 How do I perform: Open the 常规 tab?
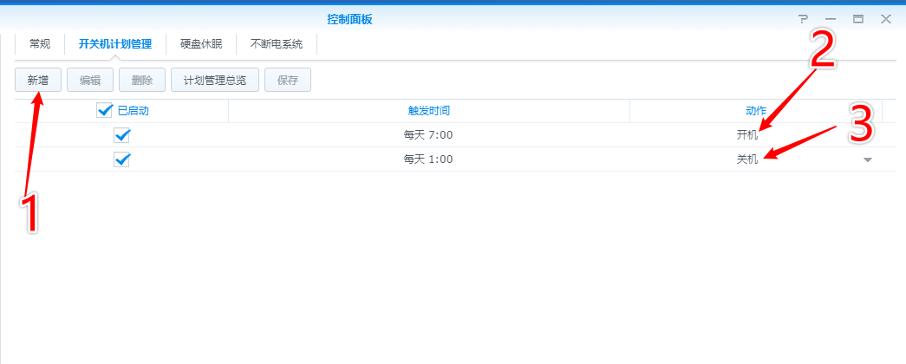40,43
